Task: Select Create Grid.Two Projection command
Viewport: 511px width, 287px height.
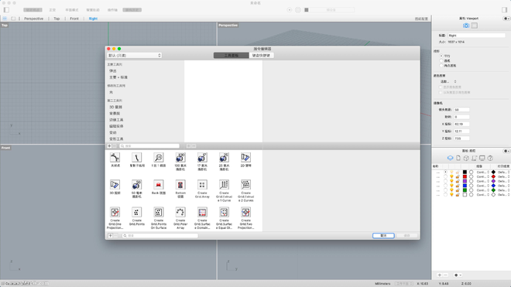Action: tap(245, 213)
